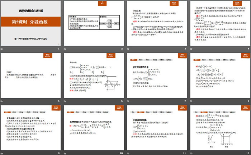Viewport: 251px width, 155px height.
Task: Click slide number label "5"
Action: [59, 101]
